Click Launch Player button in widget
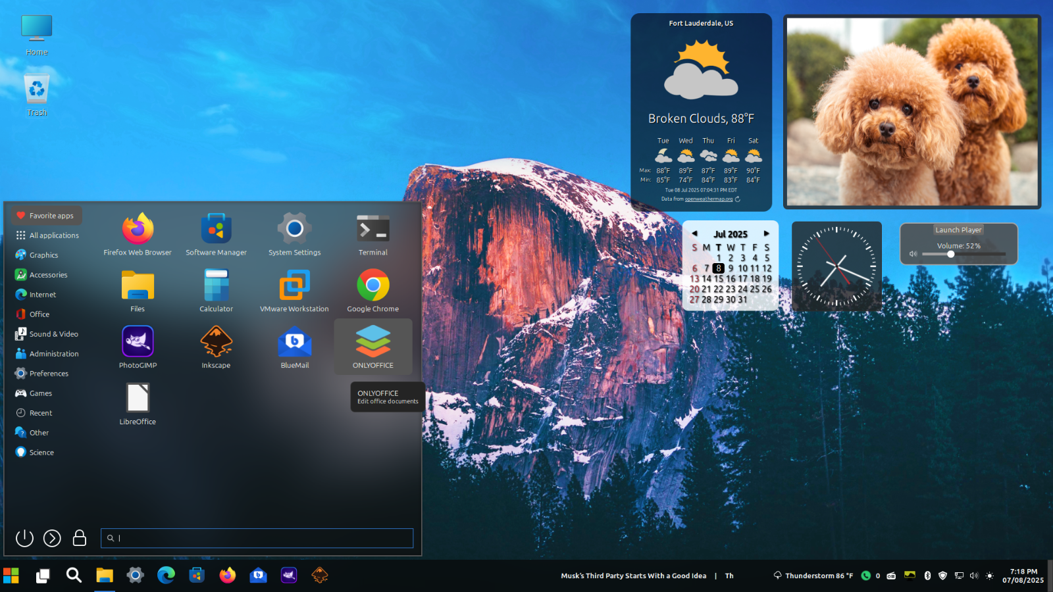Viewport: 1053px width, 592px height. [x=958, y=230]
